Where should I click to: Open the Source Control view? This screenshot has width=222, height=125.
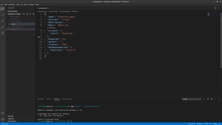pyautogui.click(x=3, y=21)
